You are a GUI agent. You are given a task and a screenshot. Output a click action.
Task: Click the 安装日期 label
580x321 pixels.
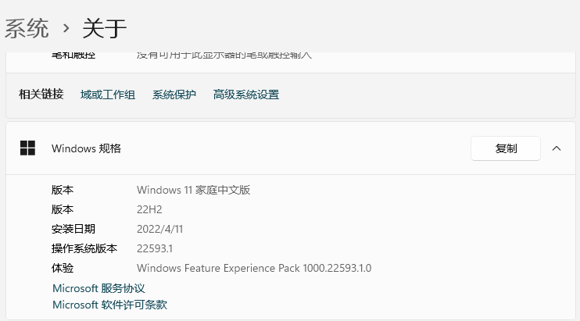pos(73,229)
